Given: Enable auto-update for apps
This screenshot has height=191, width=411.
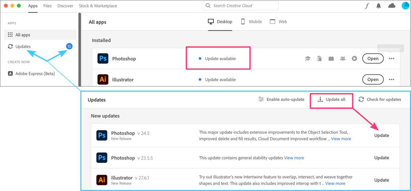Looking at the screenshot, I should tap(281, 100).
